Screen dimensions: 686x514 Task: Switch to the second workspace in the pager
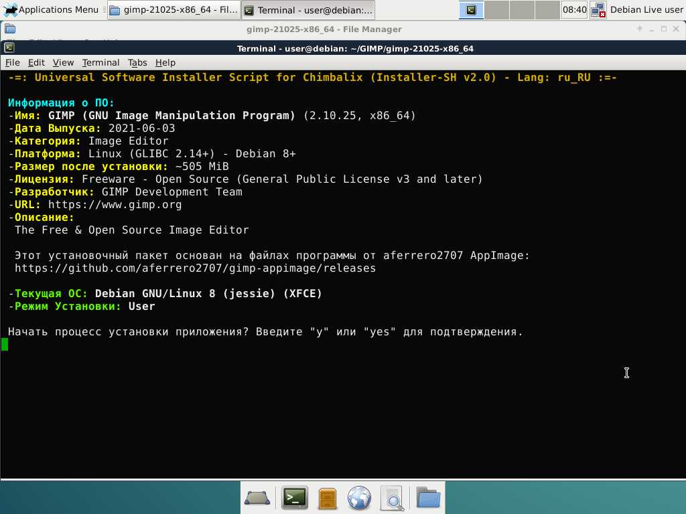(x=496, y=10)
